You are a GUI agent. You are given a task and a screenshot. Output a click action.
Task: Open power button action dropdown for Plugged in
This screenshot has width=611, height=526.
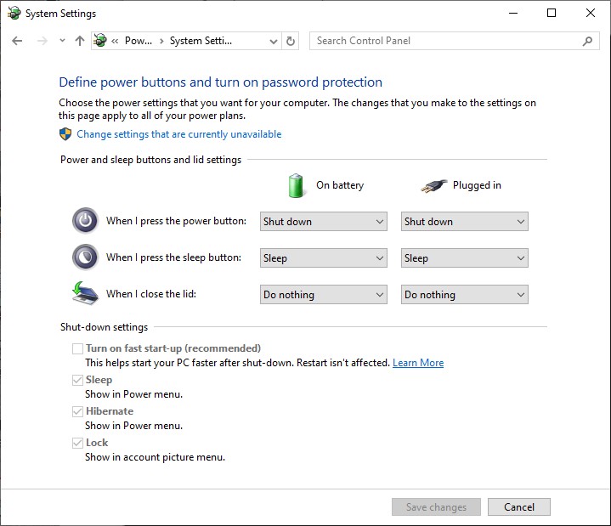(x=465, y=221)
